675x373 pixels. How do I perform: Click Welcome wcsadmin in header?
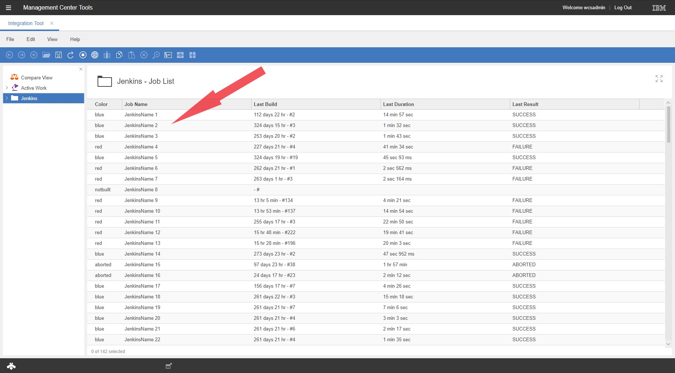584,7
